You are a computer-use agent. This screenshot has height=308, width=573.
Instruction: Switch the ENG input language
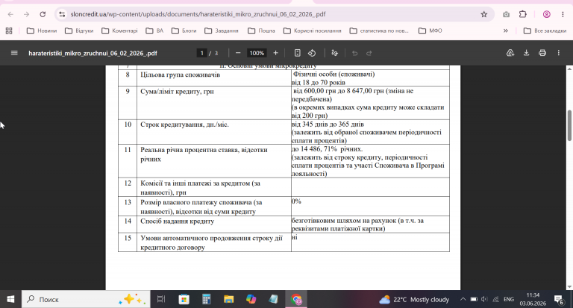[x=509, y=299]
